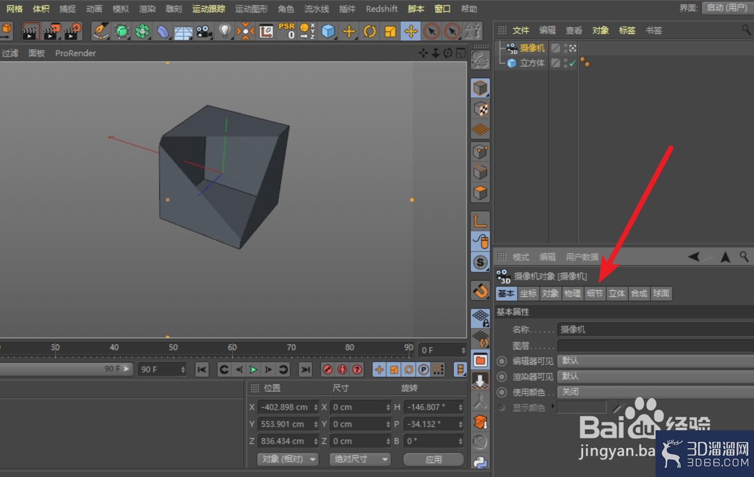Screen dimensions: 754x477
Task: Click the PSR 0 reset icon
Action: (x=286, y=31)
